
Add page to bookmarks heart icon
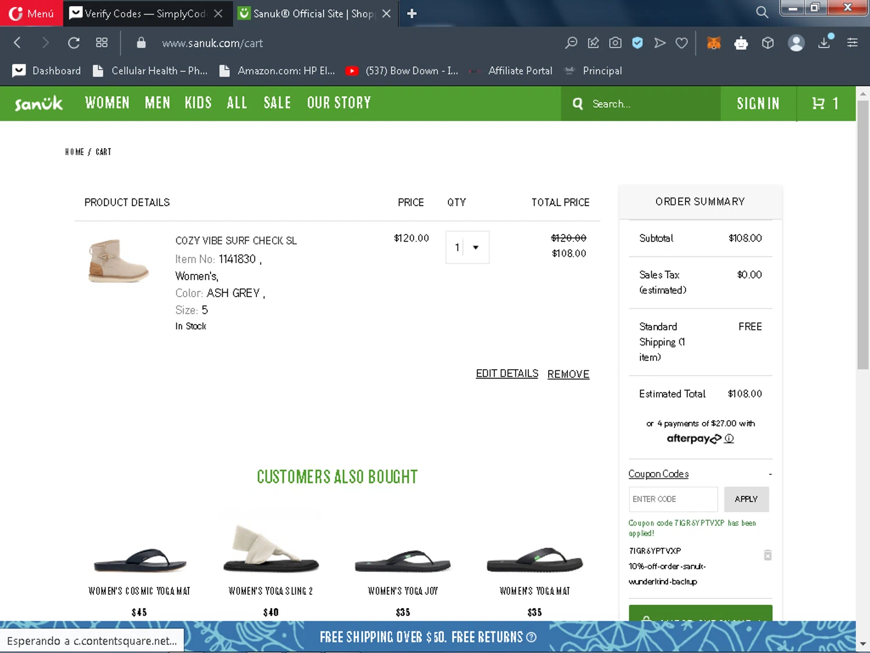pos(682,42)
